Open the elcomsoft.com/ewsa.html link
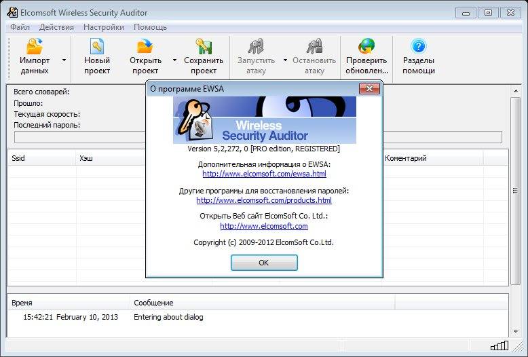The height and width of the screenshot is (357, 528). [264, 174]
